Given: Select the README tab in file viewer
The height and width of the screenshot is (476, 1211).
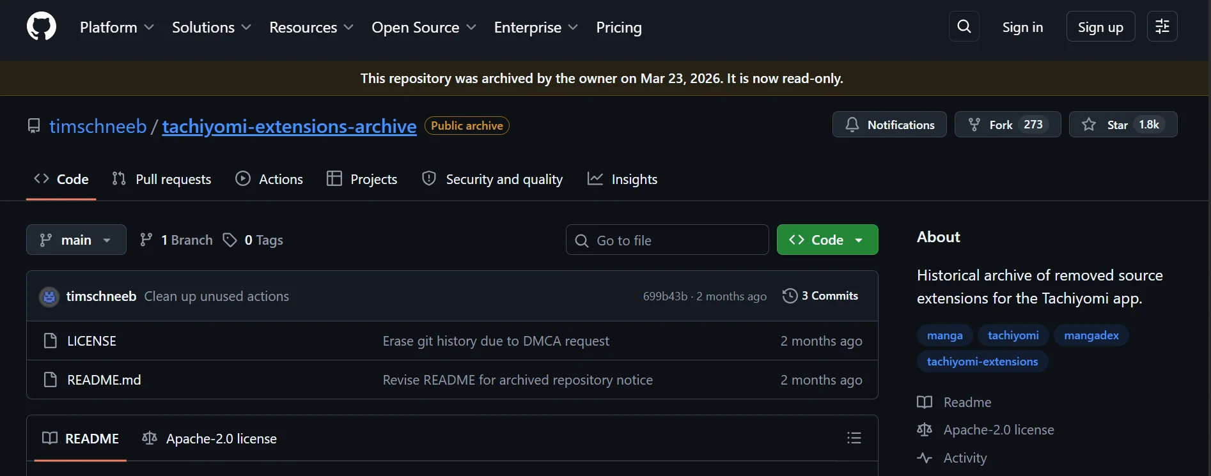Looking at the screenshot, I should 81,438.
